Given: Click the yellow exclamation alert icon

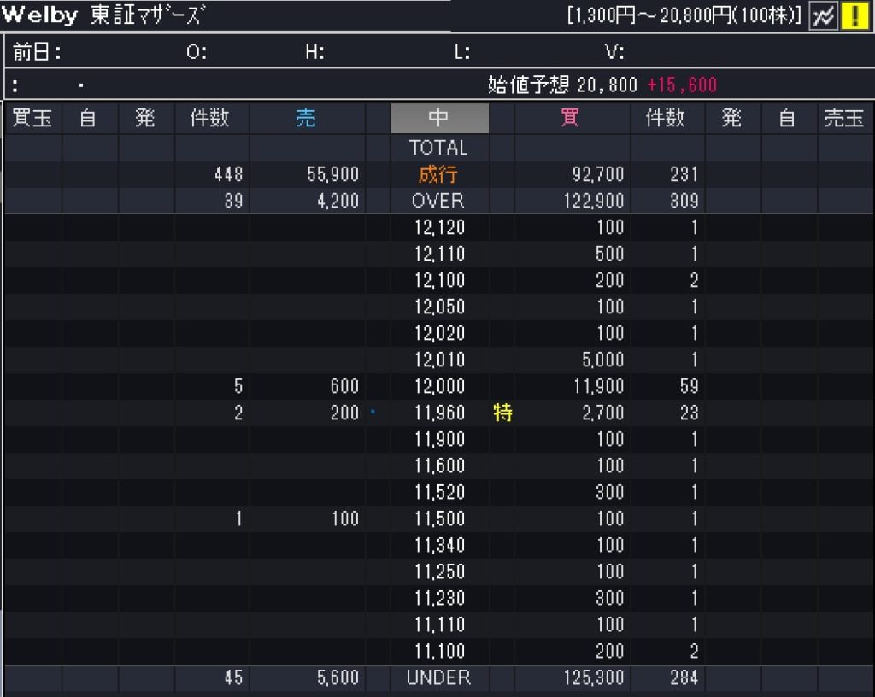Looking at the screenshot, I should tap(854, 15).
